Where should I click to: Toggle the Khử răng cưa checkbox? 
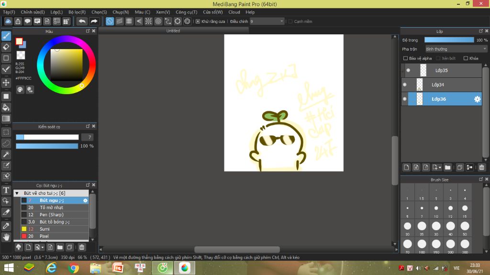[x=198, y=21]
